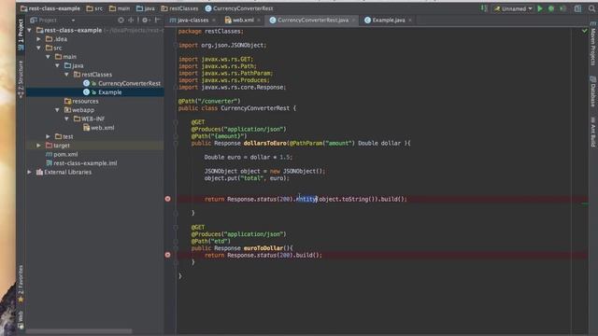
Task: Click the @Path("/converter") annotation
Action: [x=209, y=102]
